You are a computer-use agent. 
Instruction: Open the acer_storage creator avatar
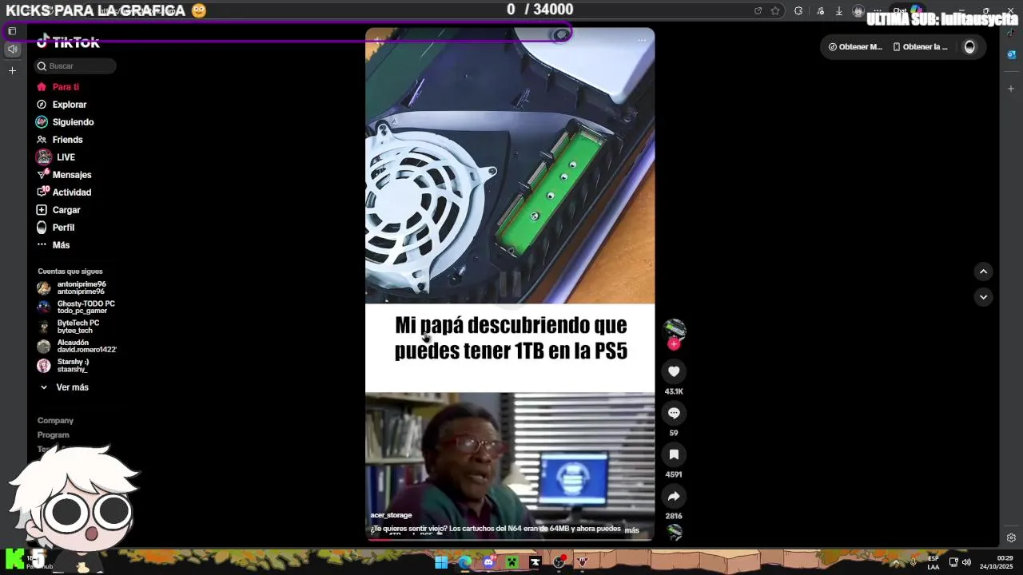coord(675,328)
